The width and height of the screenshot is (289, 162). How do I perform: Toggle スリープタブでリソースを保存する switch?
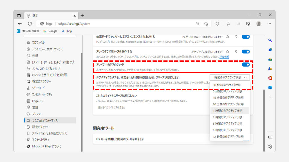point(246,51)
